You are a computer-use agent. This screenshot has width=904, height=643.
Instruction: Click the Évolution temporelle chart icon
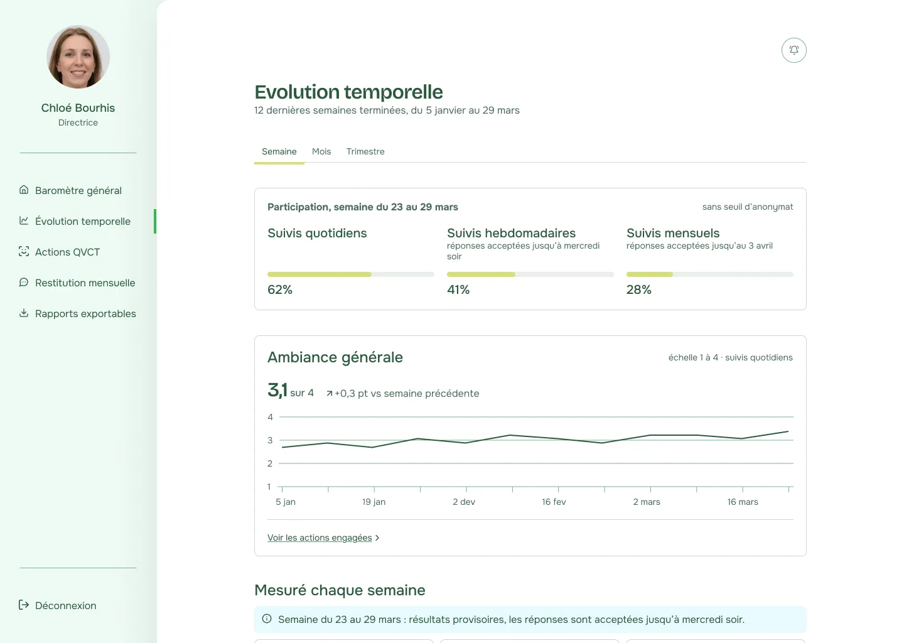tap(24, 220)
